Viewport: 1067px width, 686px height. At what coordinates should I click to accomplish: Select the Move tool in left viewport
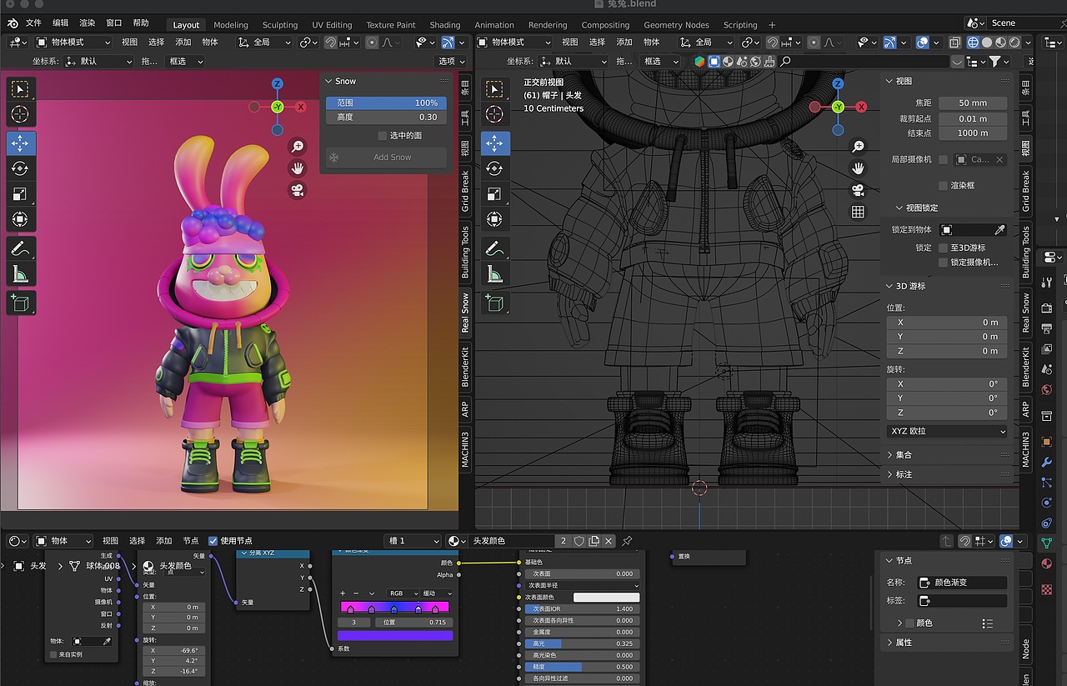(21, 143)
